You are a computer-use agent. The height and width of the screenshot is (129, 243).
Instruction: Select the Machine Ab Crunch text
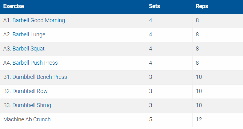(x=27, y=119)
